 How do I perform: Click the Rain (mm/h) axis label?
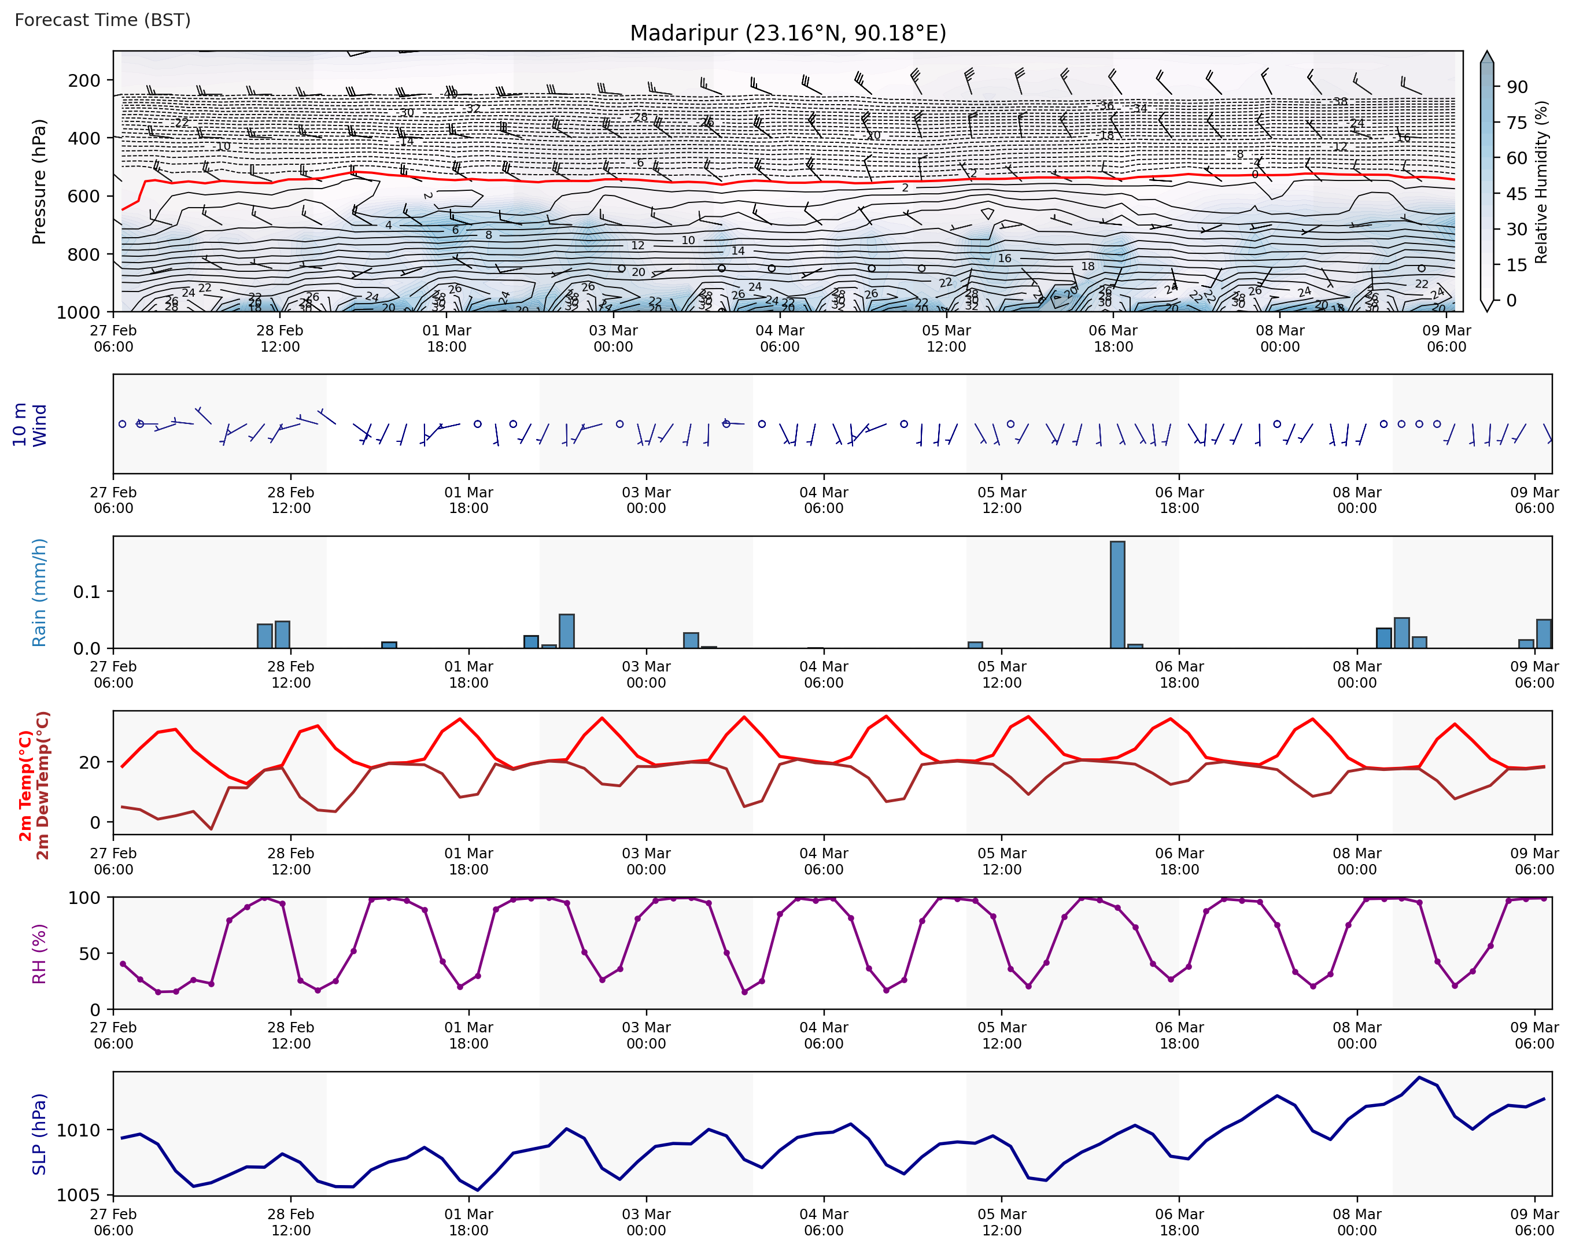pos(39,592)
